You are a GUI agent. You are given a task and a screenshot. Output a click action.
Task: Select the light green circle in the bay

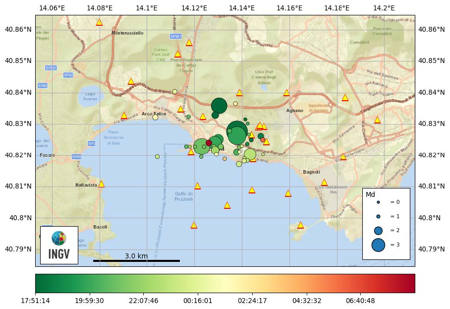tap(157, 157)
